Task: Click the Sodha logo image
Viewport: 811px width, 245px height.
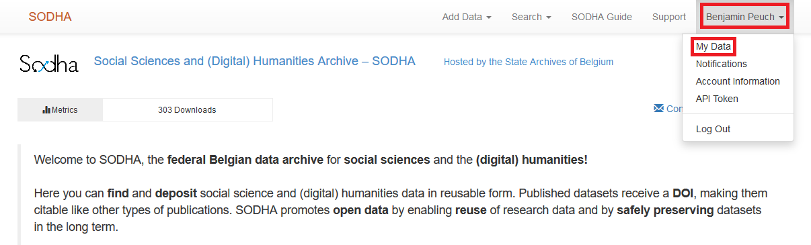Action: point(49,62)
